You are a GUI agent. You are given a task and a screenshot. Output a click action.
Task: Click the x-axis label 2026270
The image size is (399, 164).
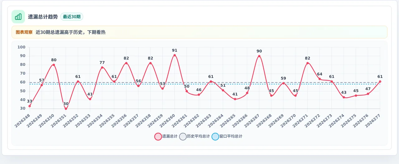(x=288, y=120)
